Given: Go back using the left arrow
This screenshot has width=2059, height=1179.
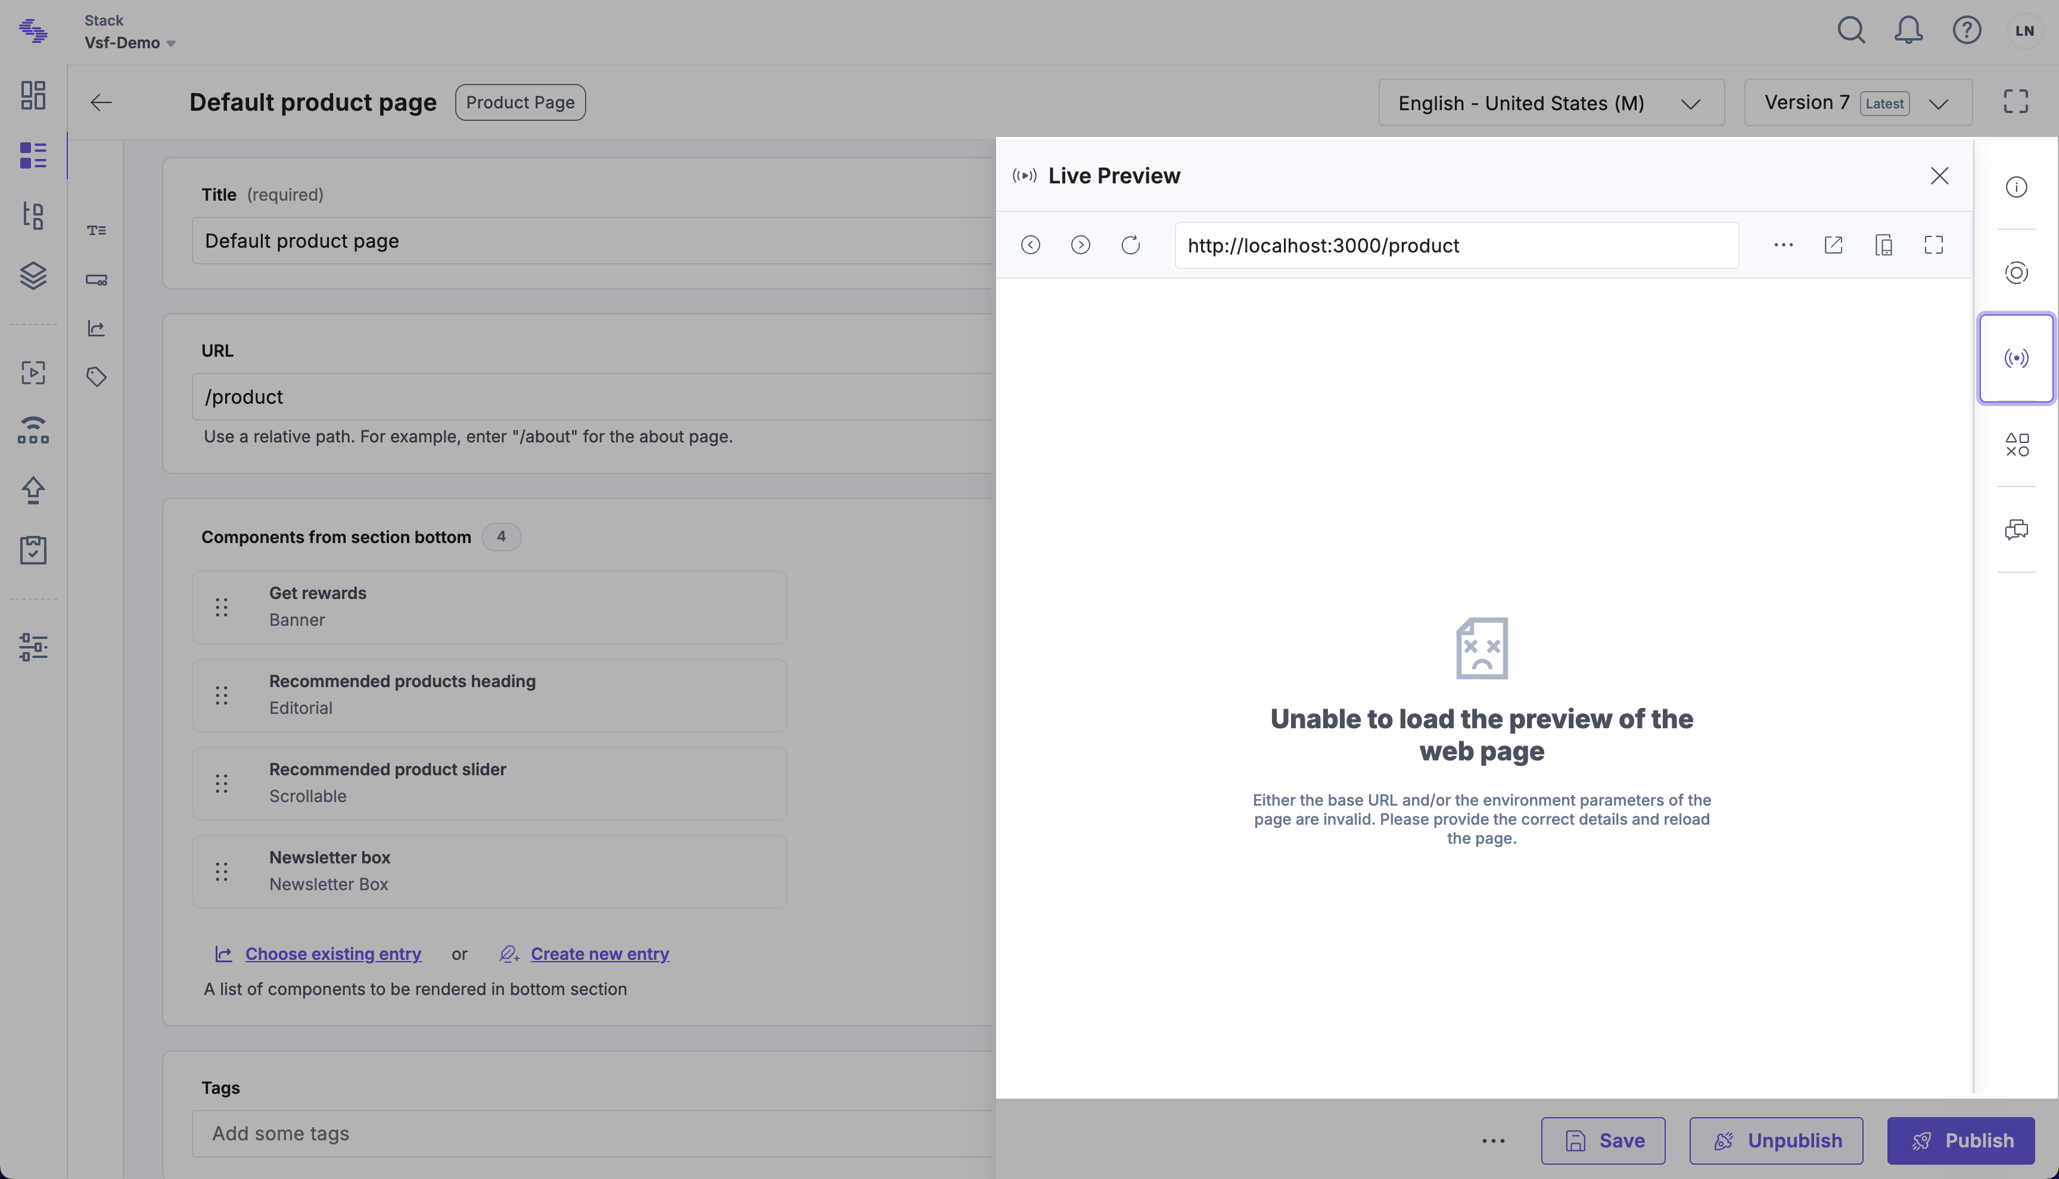Looking at the screenshot, I should point(101,103).
